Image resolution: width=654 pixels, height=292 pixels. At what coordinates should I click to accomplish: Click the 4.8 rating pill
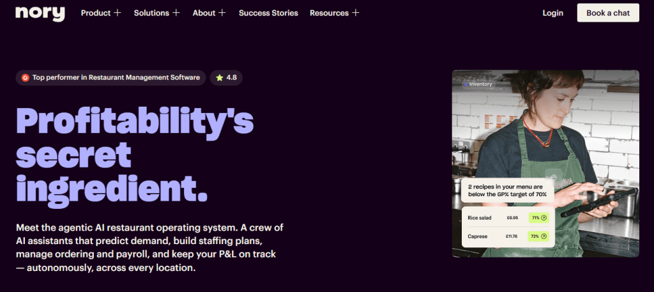pos(226,77)
